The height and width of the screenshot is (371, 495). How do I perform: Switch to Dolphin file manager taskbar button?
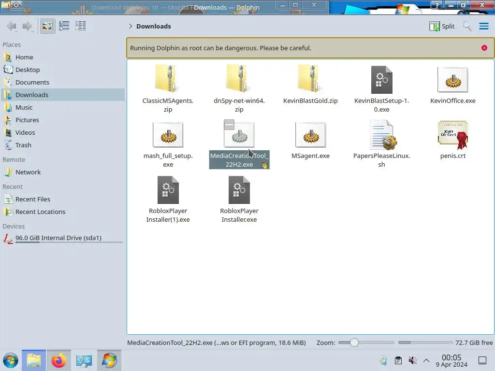34,360
